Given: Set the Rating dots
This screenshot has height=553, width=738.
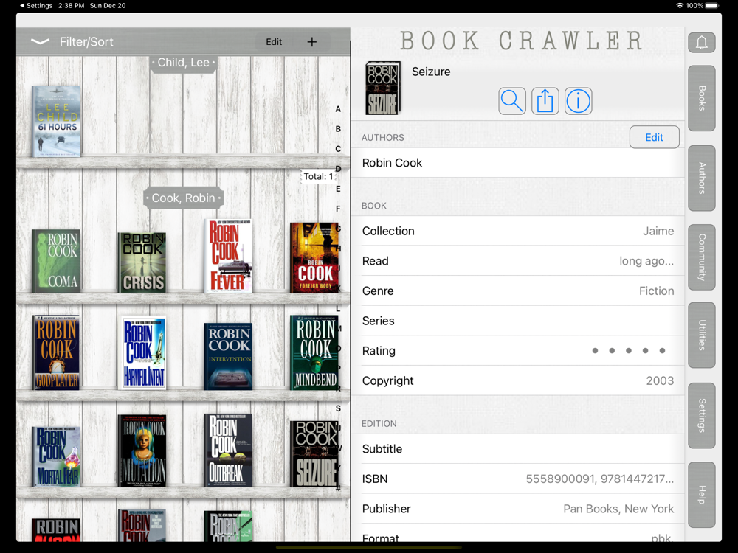Looking at the screenshot, I should click(x=628, y=351).
